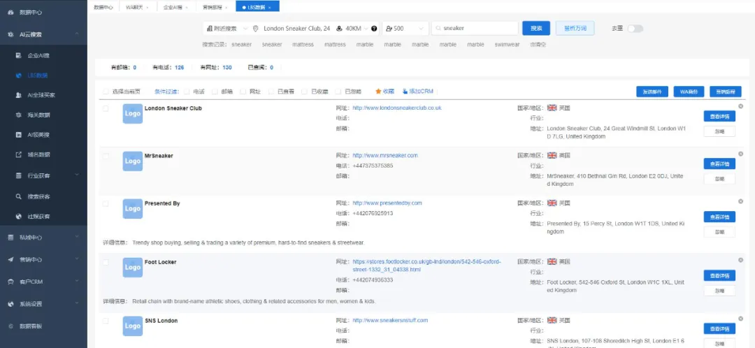
Task: Expand the 私域中心 sidebar section
Action: click(77, 238)
